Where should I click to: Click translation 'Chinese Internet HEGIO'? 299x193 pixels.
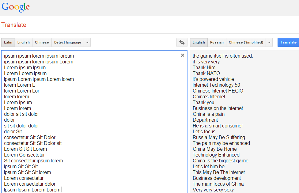pos(218,91)
